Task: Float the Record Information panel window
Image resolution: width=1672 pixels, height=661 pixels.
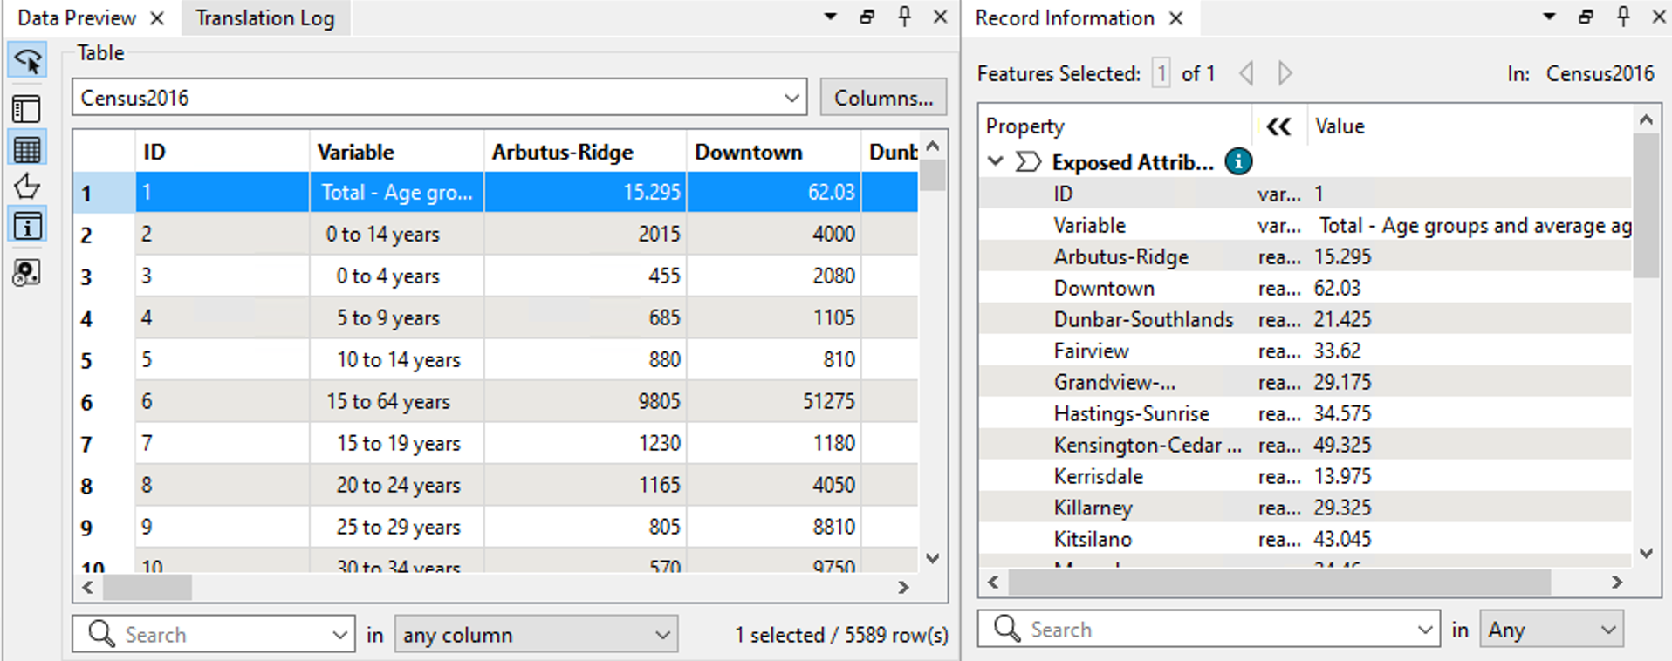Action: [1586, 17]
